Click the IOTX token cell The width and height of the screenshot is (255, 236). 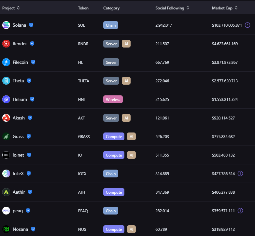click(82, 174)
